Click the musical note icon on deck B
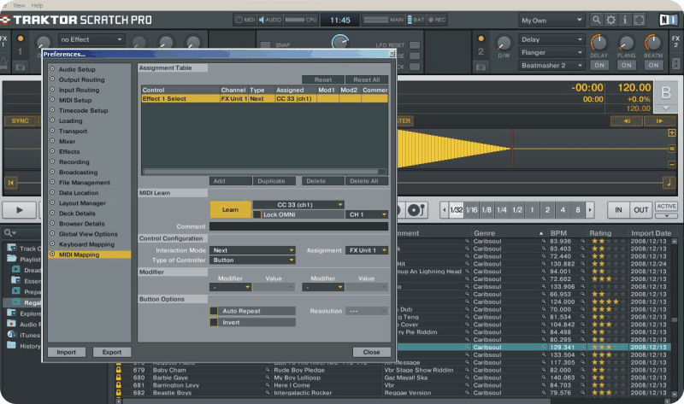The image size is (684, 404). click(669, 182)
